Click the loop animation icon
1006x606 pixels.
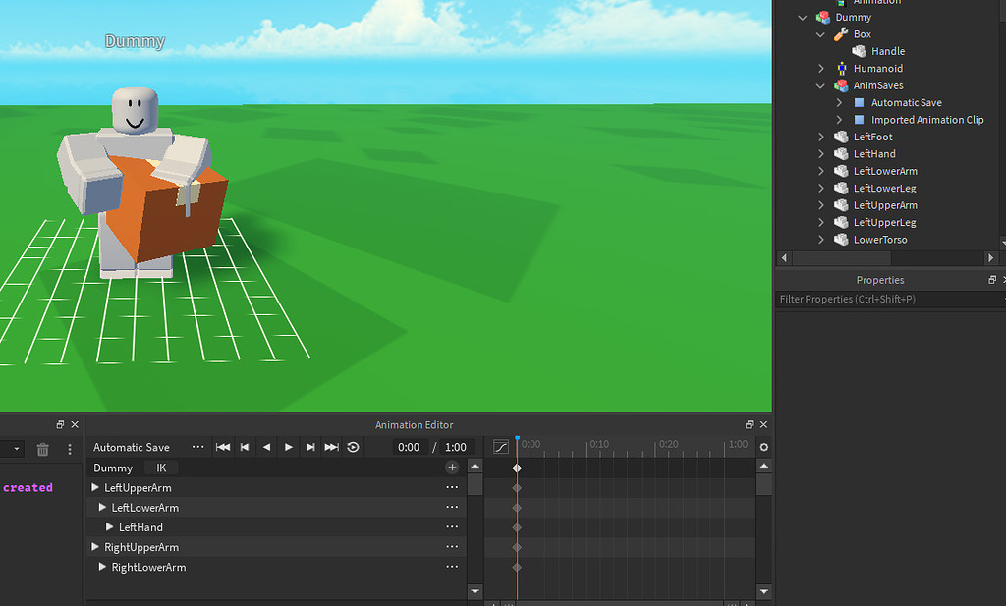coord(353,447)
